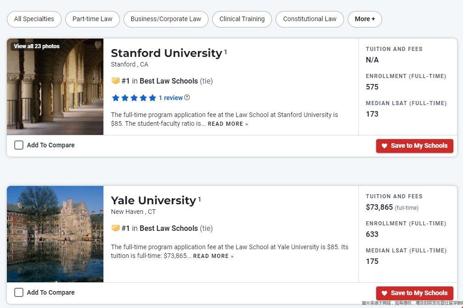463x308 pixels.
Task: Filter by Clinical Training
Action: (242, 19)
